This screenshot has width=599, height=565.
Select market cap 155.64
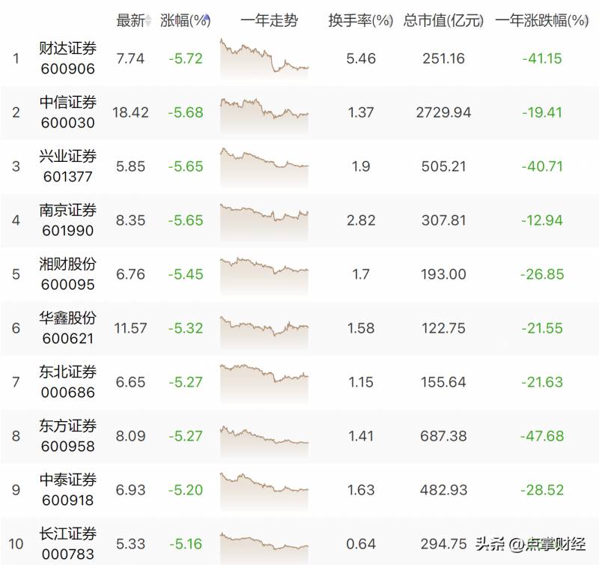click(443, 382)
